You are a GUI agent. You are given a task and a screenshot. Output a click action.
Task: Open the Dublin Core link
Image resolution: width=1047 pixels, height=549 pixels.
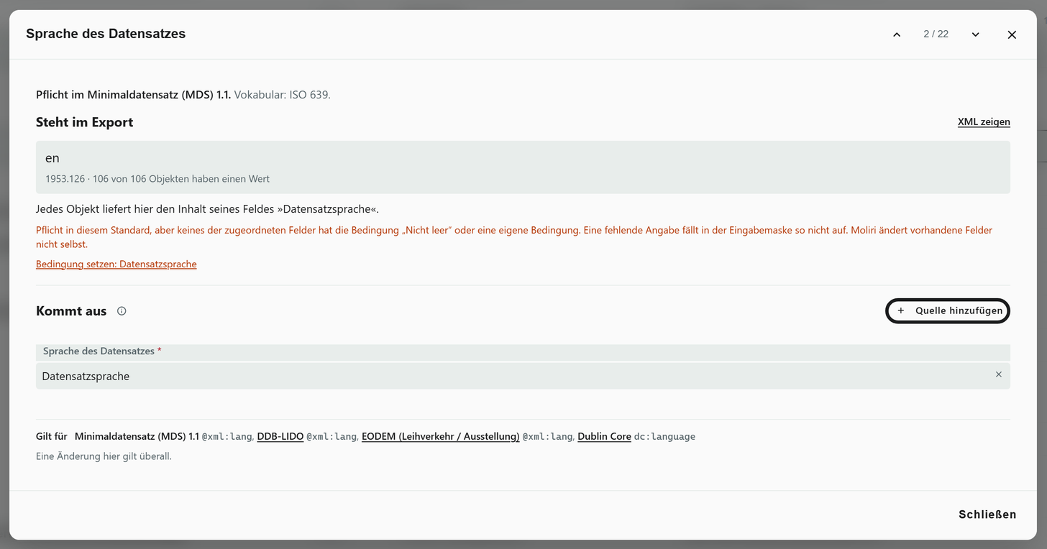604,436
